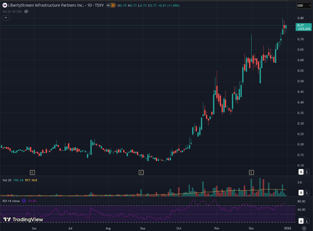Click the grey minus pill next to the D badge
Screen dimensions: 313x231
point(108,5)
